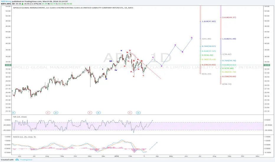The image size is (275, 162).
Task: Click the TradingView logo next to 'Created with'
Action: pos(17,160)
